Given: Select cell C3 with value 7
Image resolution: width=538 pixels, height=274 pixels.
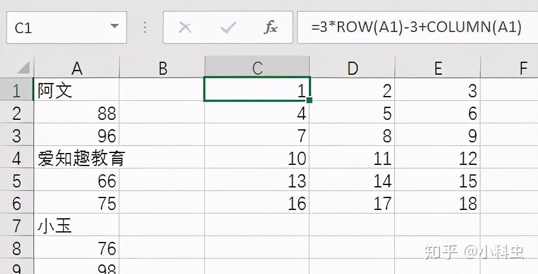Looking at the screenshot, I should 257,135.
